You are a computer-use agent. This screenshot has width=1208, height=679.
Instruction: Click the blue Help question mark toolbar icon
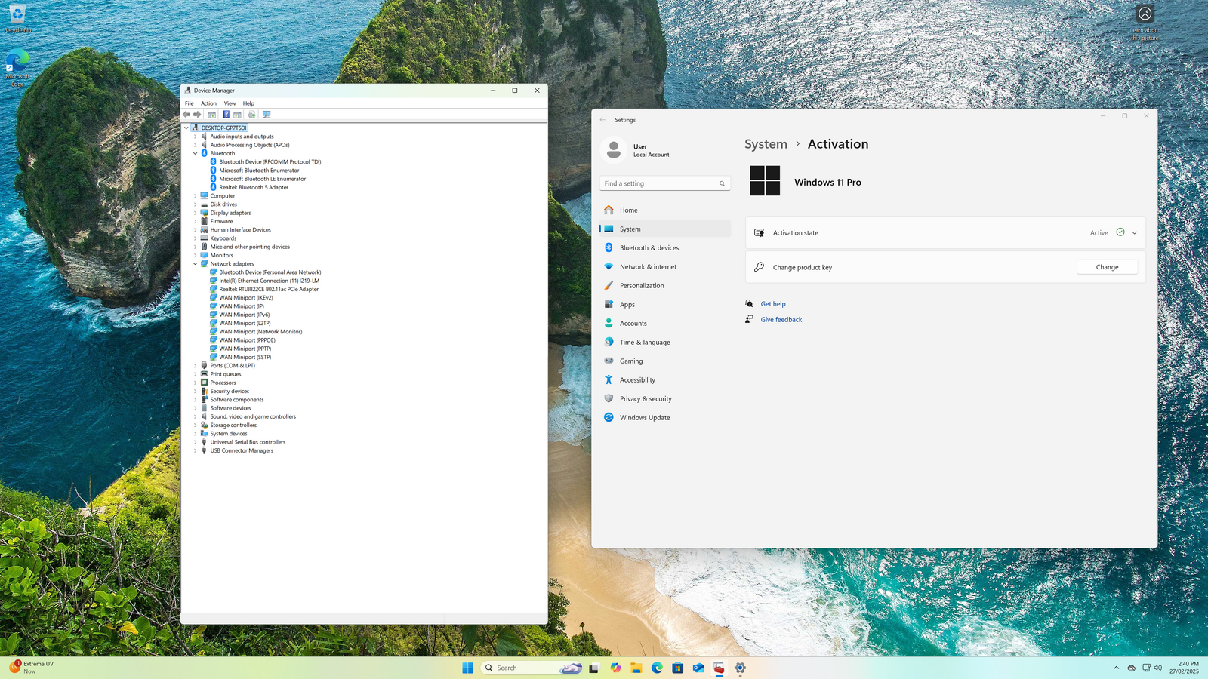[x=226, y=115]
